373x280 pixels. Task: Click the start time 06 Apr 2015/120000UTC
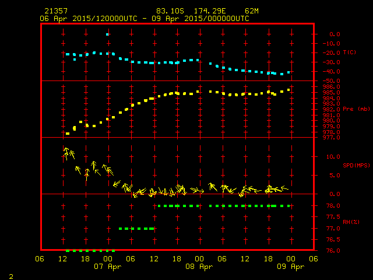pos(89,19)
